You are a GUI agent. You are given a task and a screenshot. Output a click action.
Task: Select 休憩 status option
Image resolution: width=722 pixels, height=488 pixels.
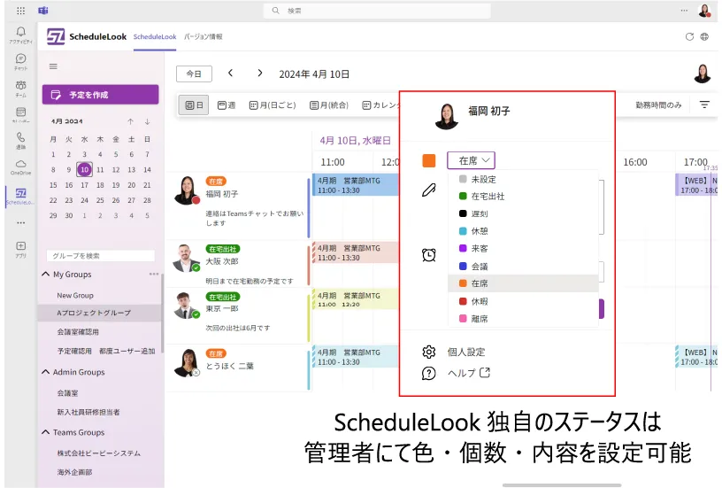[x=523, y=231]
